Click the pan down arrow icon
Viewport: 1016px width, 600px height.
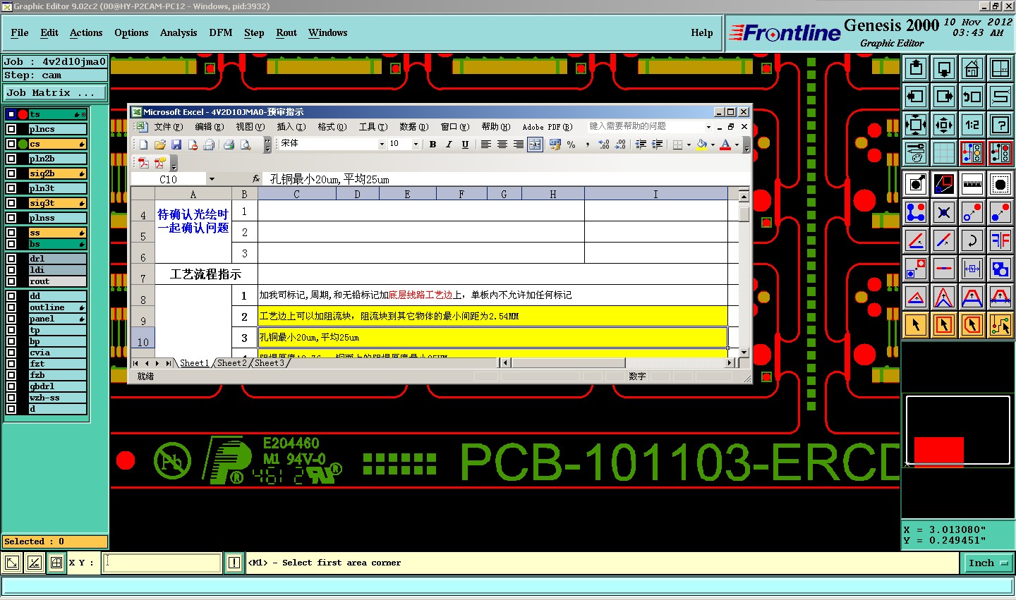[x=944, y=68]
